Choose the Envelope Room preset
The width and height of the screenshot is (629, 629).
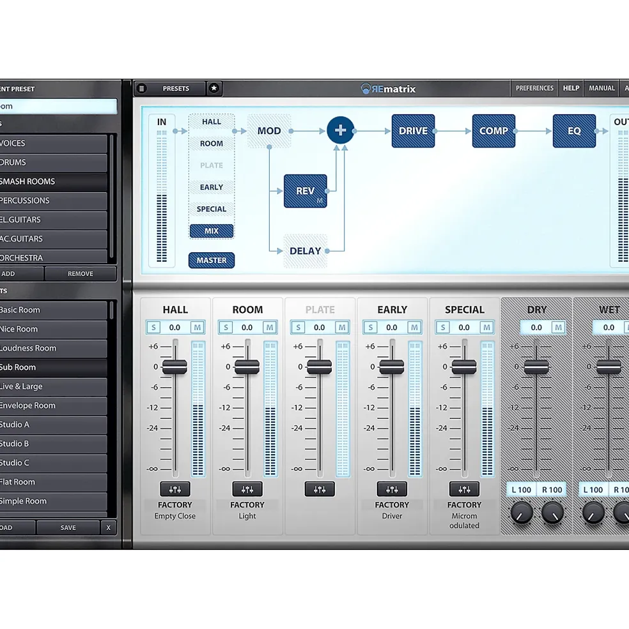[53, 405]
